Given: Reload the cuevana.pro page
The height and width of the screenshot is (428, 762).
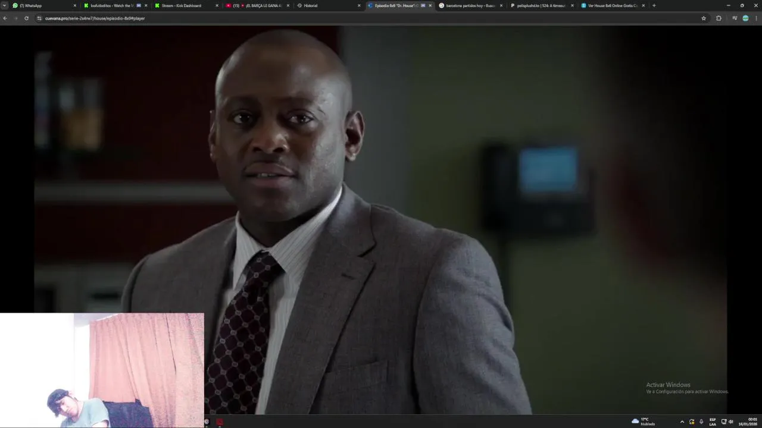Looking at the screenshot, I should tap(26, 18).
